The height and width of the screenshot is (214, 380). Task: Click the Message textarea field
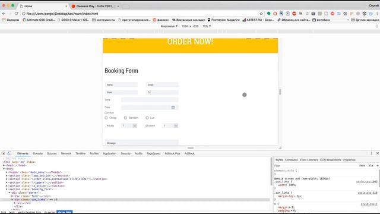(x=141, y=143)
